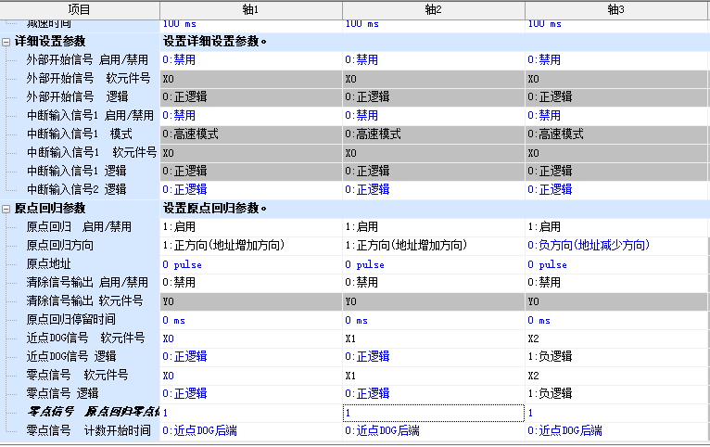Select 中断输入信号2 逻辑 cell for 轴3
Image resolution: width=710 pixels, height=447 pixels.
click(615, 190)
